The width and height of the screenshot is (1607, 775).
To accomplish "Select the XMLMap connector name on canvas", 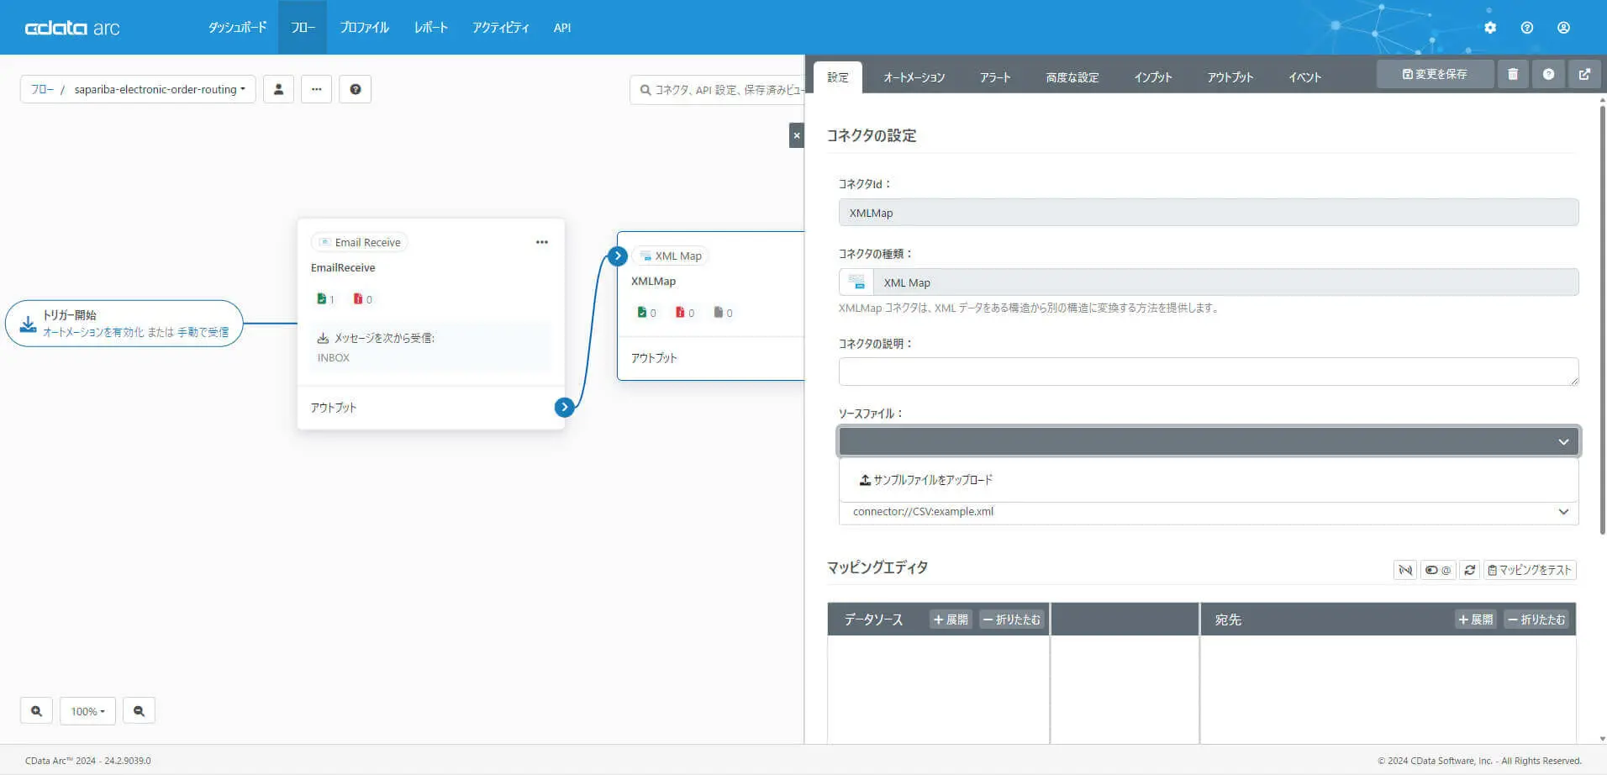I will click(653, 281).
